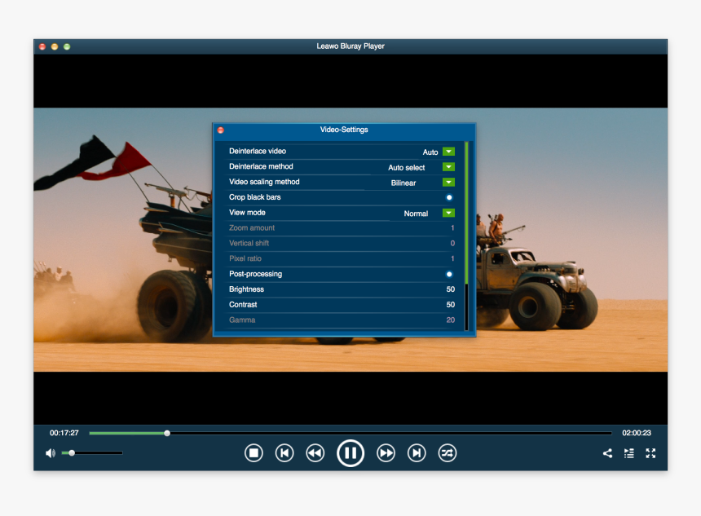Viewport: 701px width, 516px height.
Task: Enter fullscreen mode
Action: 651,453
